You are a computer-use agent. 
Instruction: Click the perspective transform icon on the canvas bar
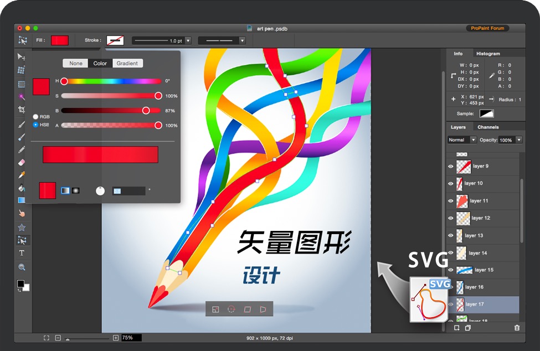click(263, 309)
